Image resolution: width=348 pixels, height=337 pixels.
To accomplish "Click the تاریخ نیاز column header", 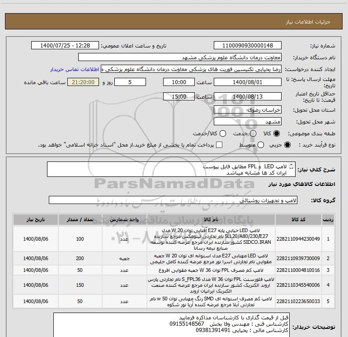I will point(36,220).
